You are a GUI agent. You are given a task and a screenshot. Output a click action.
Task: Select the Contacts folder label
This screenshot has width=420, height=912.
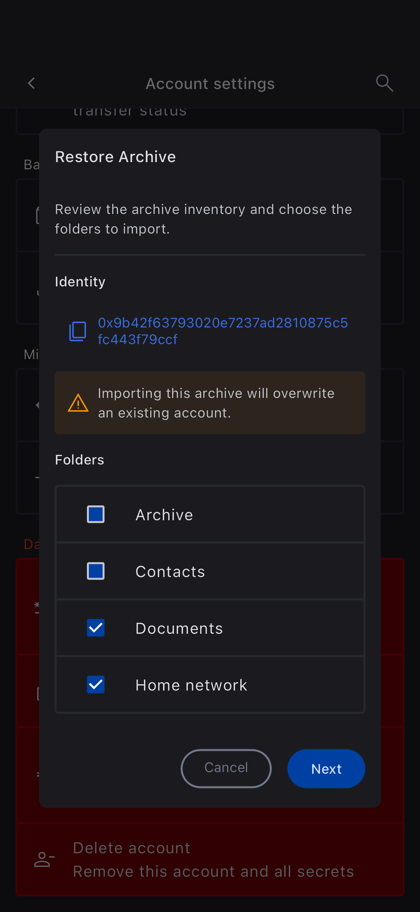click(x=170, y=572)
